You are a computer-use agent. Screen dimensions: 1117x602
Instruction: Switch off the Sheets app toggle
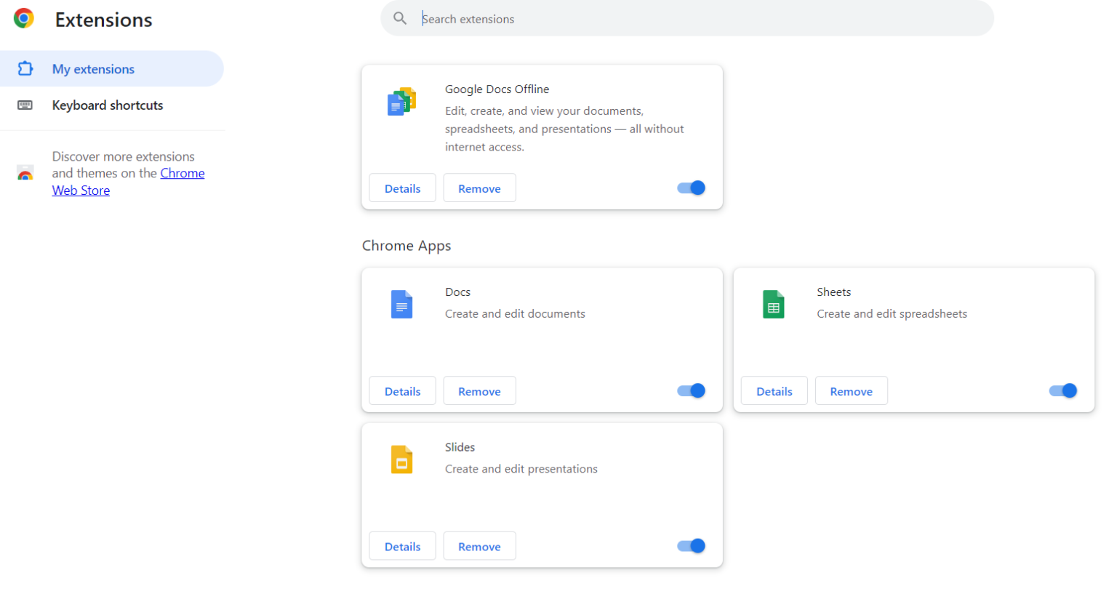coord(1062,391)
